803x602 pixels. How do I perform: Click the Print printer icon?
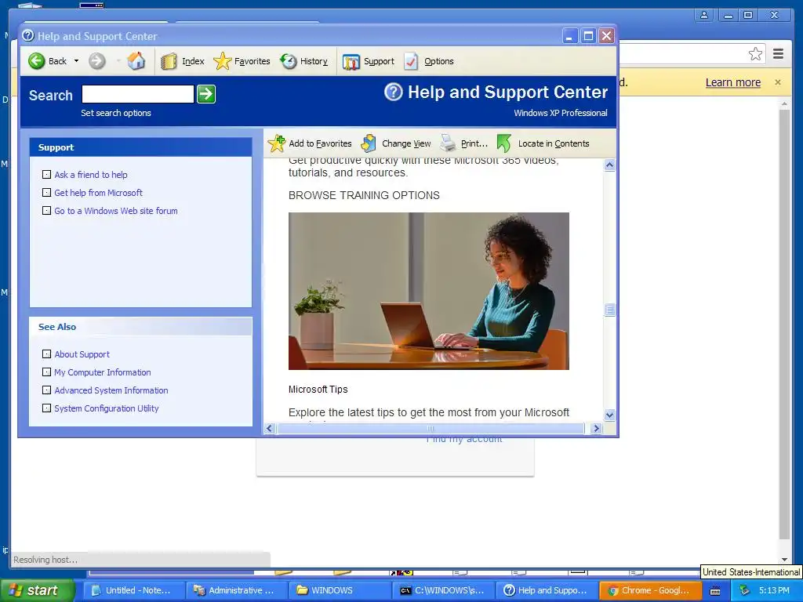point(448,143)
